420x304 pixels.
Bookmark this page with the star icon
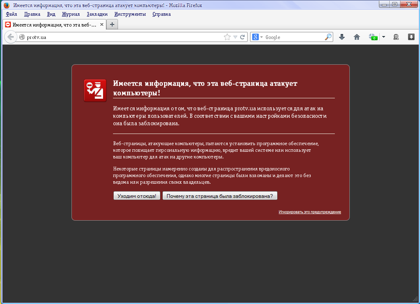[227, 37]
